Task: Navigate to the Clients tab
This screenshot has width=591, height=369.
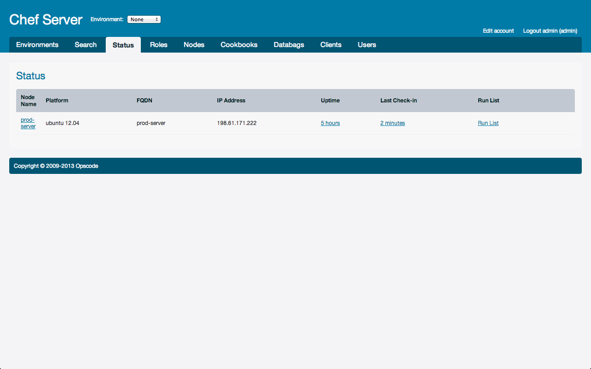Action: click(331, 45)
